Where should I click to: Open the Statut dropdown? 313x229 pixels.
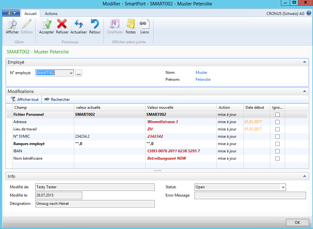(x=283, y=187)
